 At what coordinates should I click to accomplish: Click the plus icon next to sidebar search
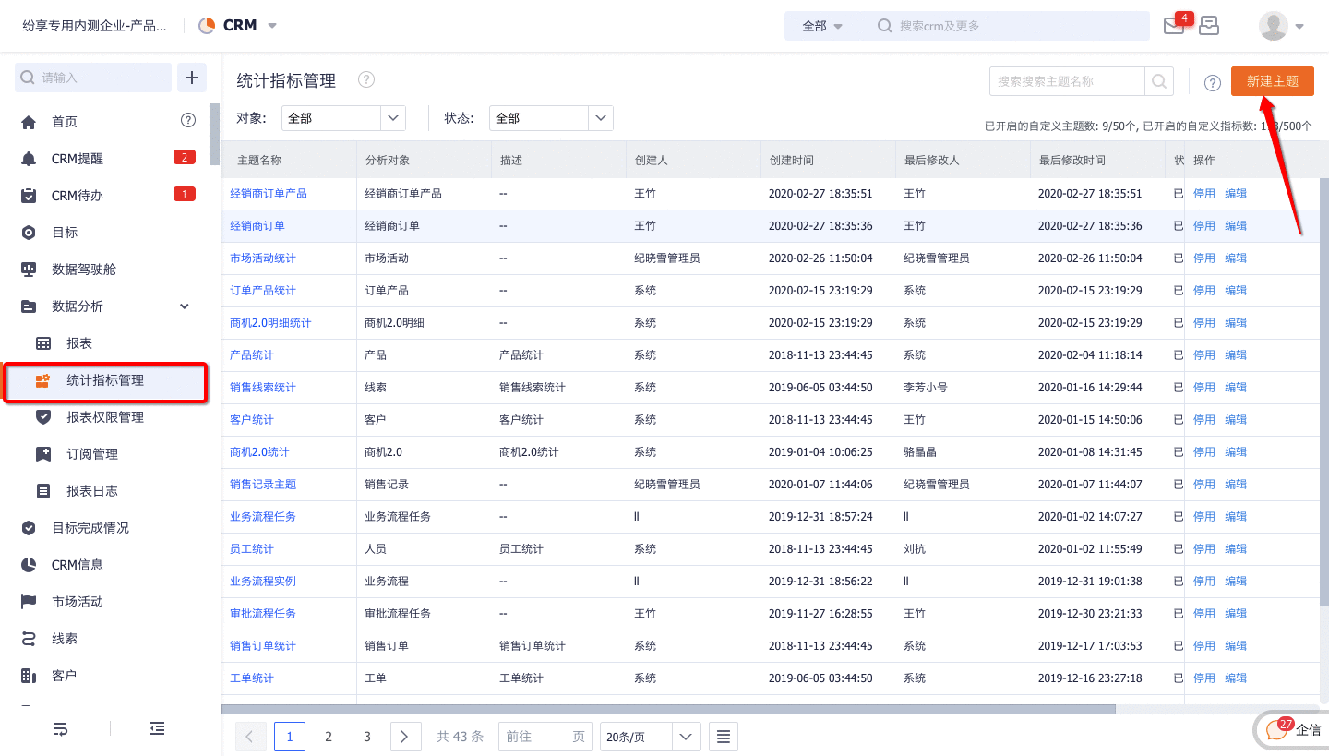192,78
